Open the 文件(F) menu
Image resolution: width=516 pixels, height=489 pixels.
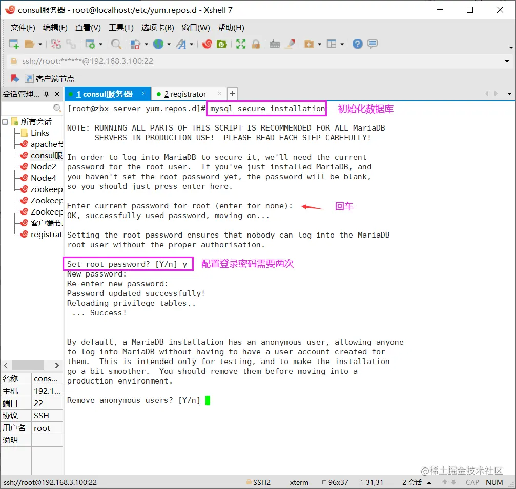coord(23,28)
